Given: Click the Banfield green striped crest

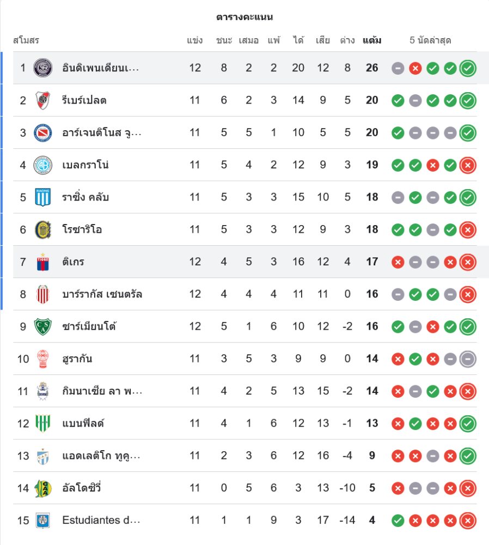Looking at the screenshot, I should (x=42, y=423).
